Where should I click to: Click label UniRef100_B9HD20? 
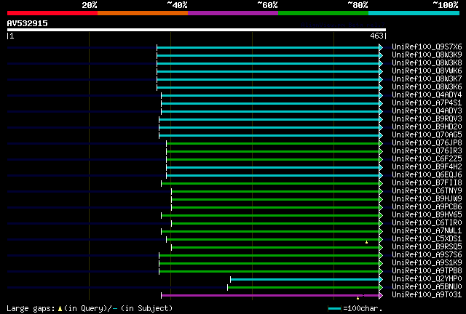tap(427, 127)
